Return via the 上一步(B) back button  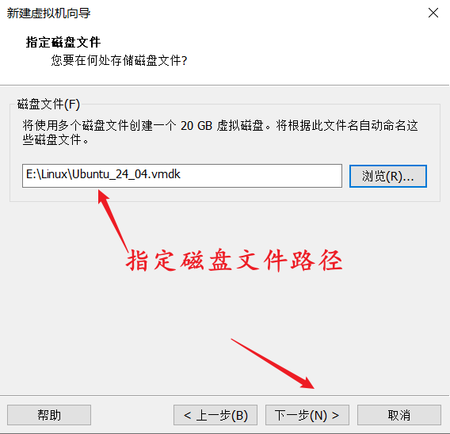coord(215,415)
